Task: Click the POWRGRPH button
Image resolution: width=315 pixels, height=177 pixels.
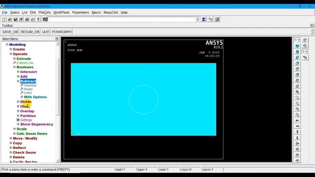Action: [x=62, y=31]
